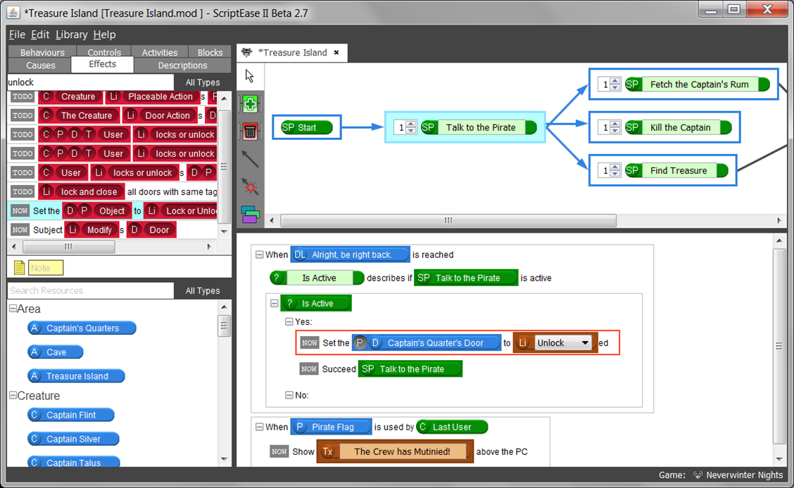
Task: Select the group story points tool
Action: click(x=250, y=214)
